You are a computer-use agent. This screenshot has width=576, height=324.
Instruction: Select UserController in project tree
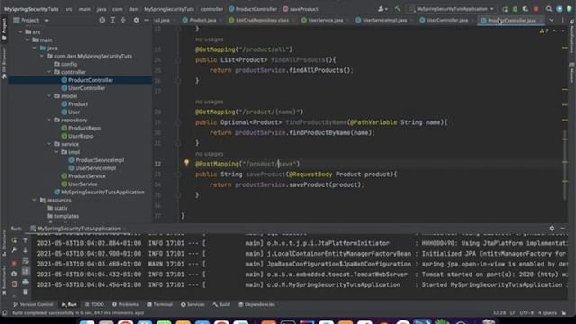(x=86, y=88)
